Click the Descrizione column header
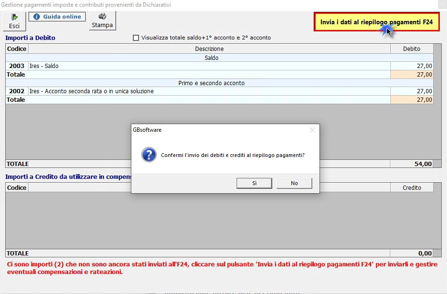Screen dimensions: 447x294 (x=209, y=49)
